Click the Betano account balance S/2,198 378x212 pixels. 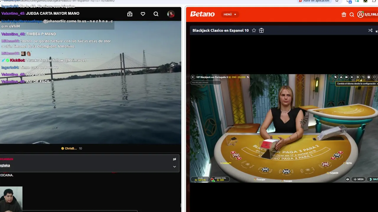click(371, 14)
